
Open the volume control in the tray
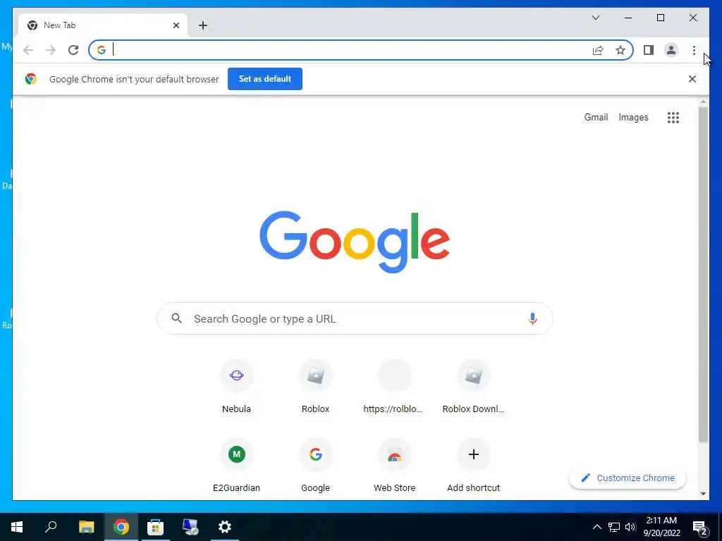(x=630, y=527)
